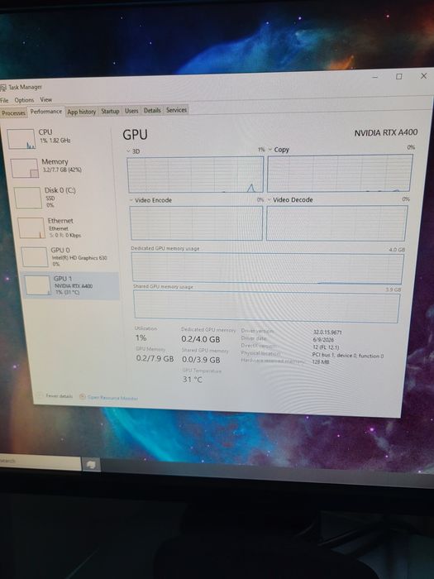The height and width of the screenshot is (579, 434).
Task: Click the 31 °C GPU temperature value
Action: [x=193, y=379]
